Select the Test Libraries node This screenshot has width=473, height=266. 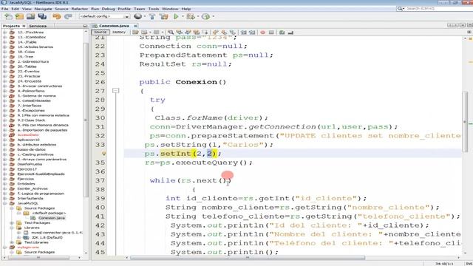click(x=36, y=242)
